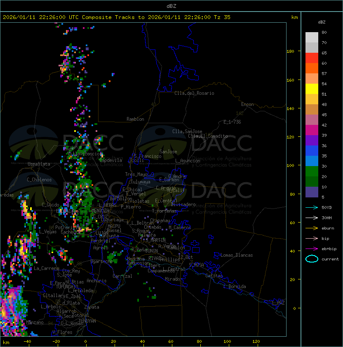This screenshot has width=343, height=347.
Task: Click the cyan 50YD arrow in legend
Action: tap(312, 207)
